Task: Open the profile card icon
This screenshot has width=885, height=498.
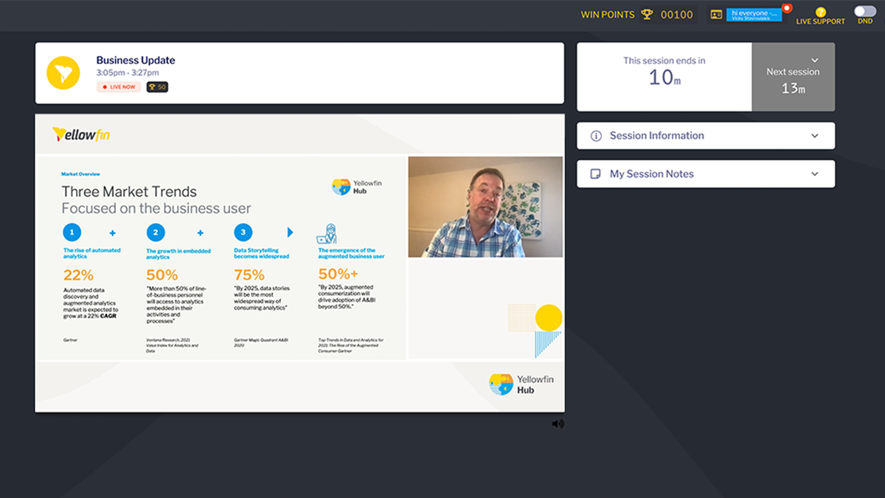Action: point(716,14)
